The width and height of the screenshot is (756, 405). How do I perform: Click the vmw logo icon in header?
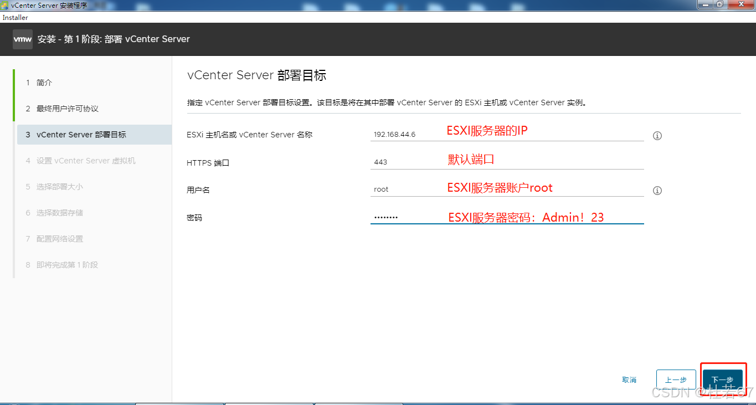click(23, 39)
